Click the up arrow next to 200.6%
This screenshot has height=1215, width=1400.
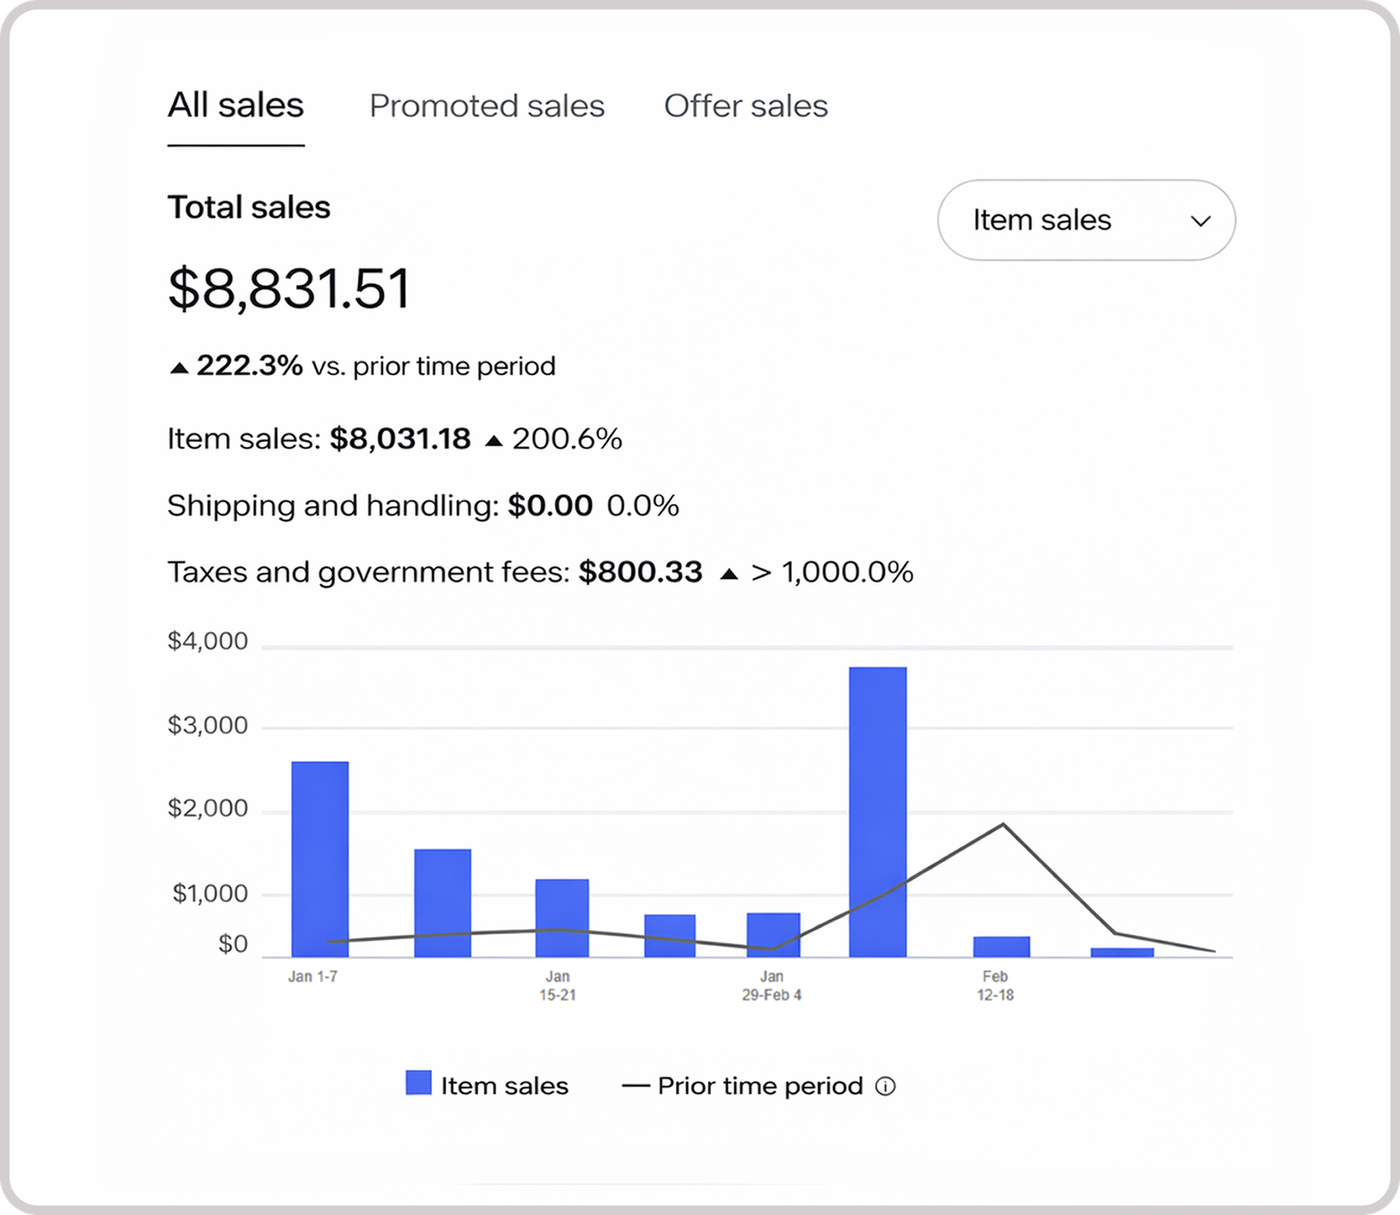(493, 440)
